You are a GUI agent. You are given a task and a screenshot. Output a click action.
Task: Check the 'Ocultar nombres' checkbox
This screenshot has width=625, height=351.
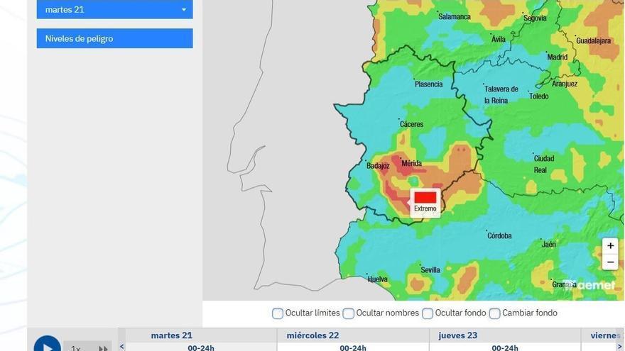349,313
